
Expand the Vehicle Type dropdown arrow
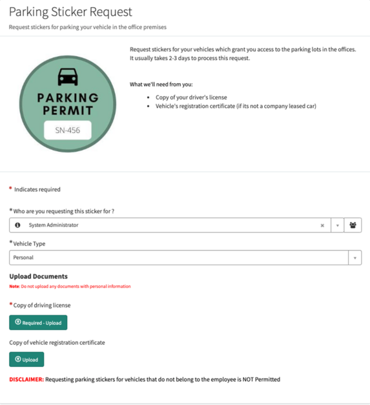pos(355,258)
